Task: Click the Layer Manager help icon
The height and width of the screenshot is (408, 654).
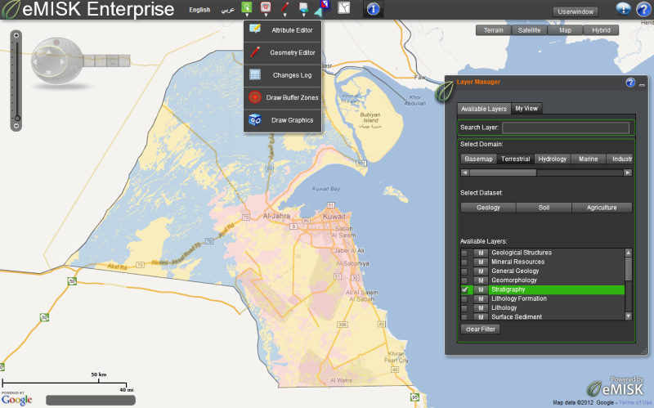Action: pos(629,83)
